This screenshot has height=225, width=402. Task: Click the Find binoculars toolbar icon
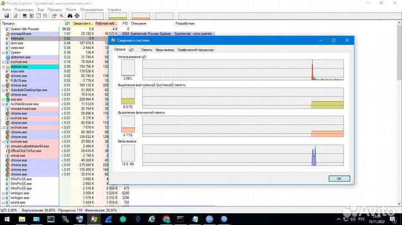[70, 16]
